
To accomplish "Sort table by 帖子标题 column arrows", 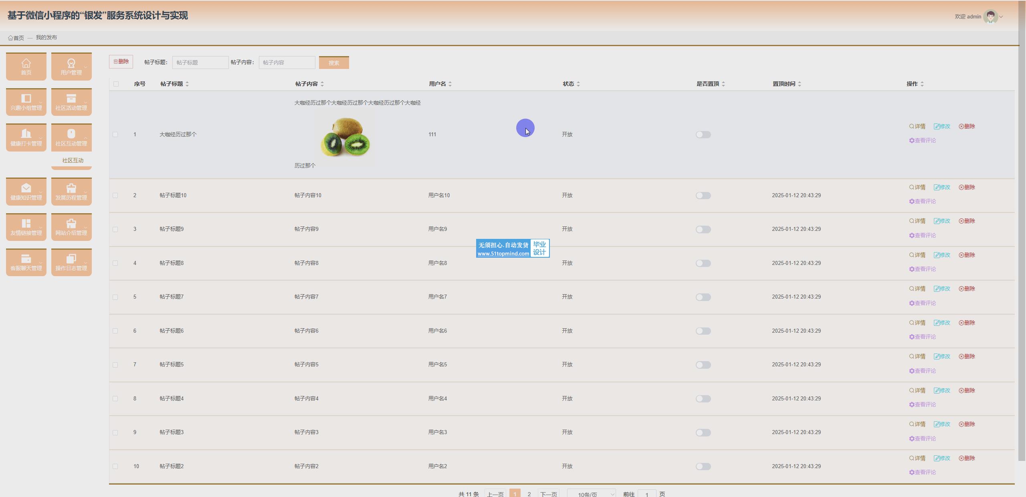I will (187, 84).
